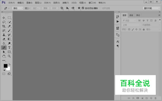
Task: Switch to the Channels tab
Action: (x=131, y=15)
